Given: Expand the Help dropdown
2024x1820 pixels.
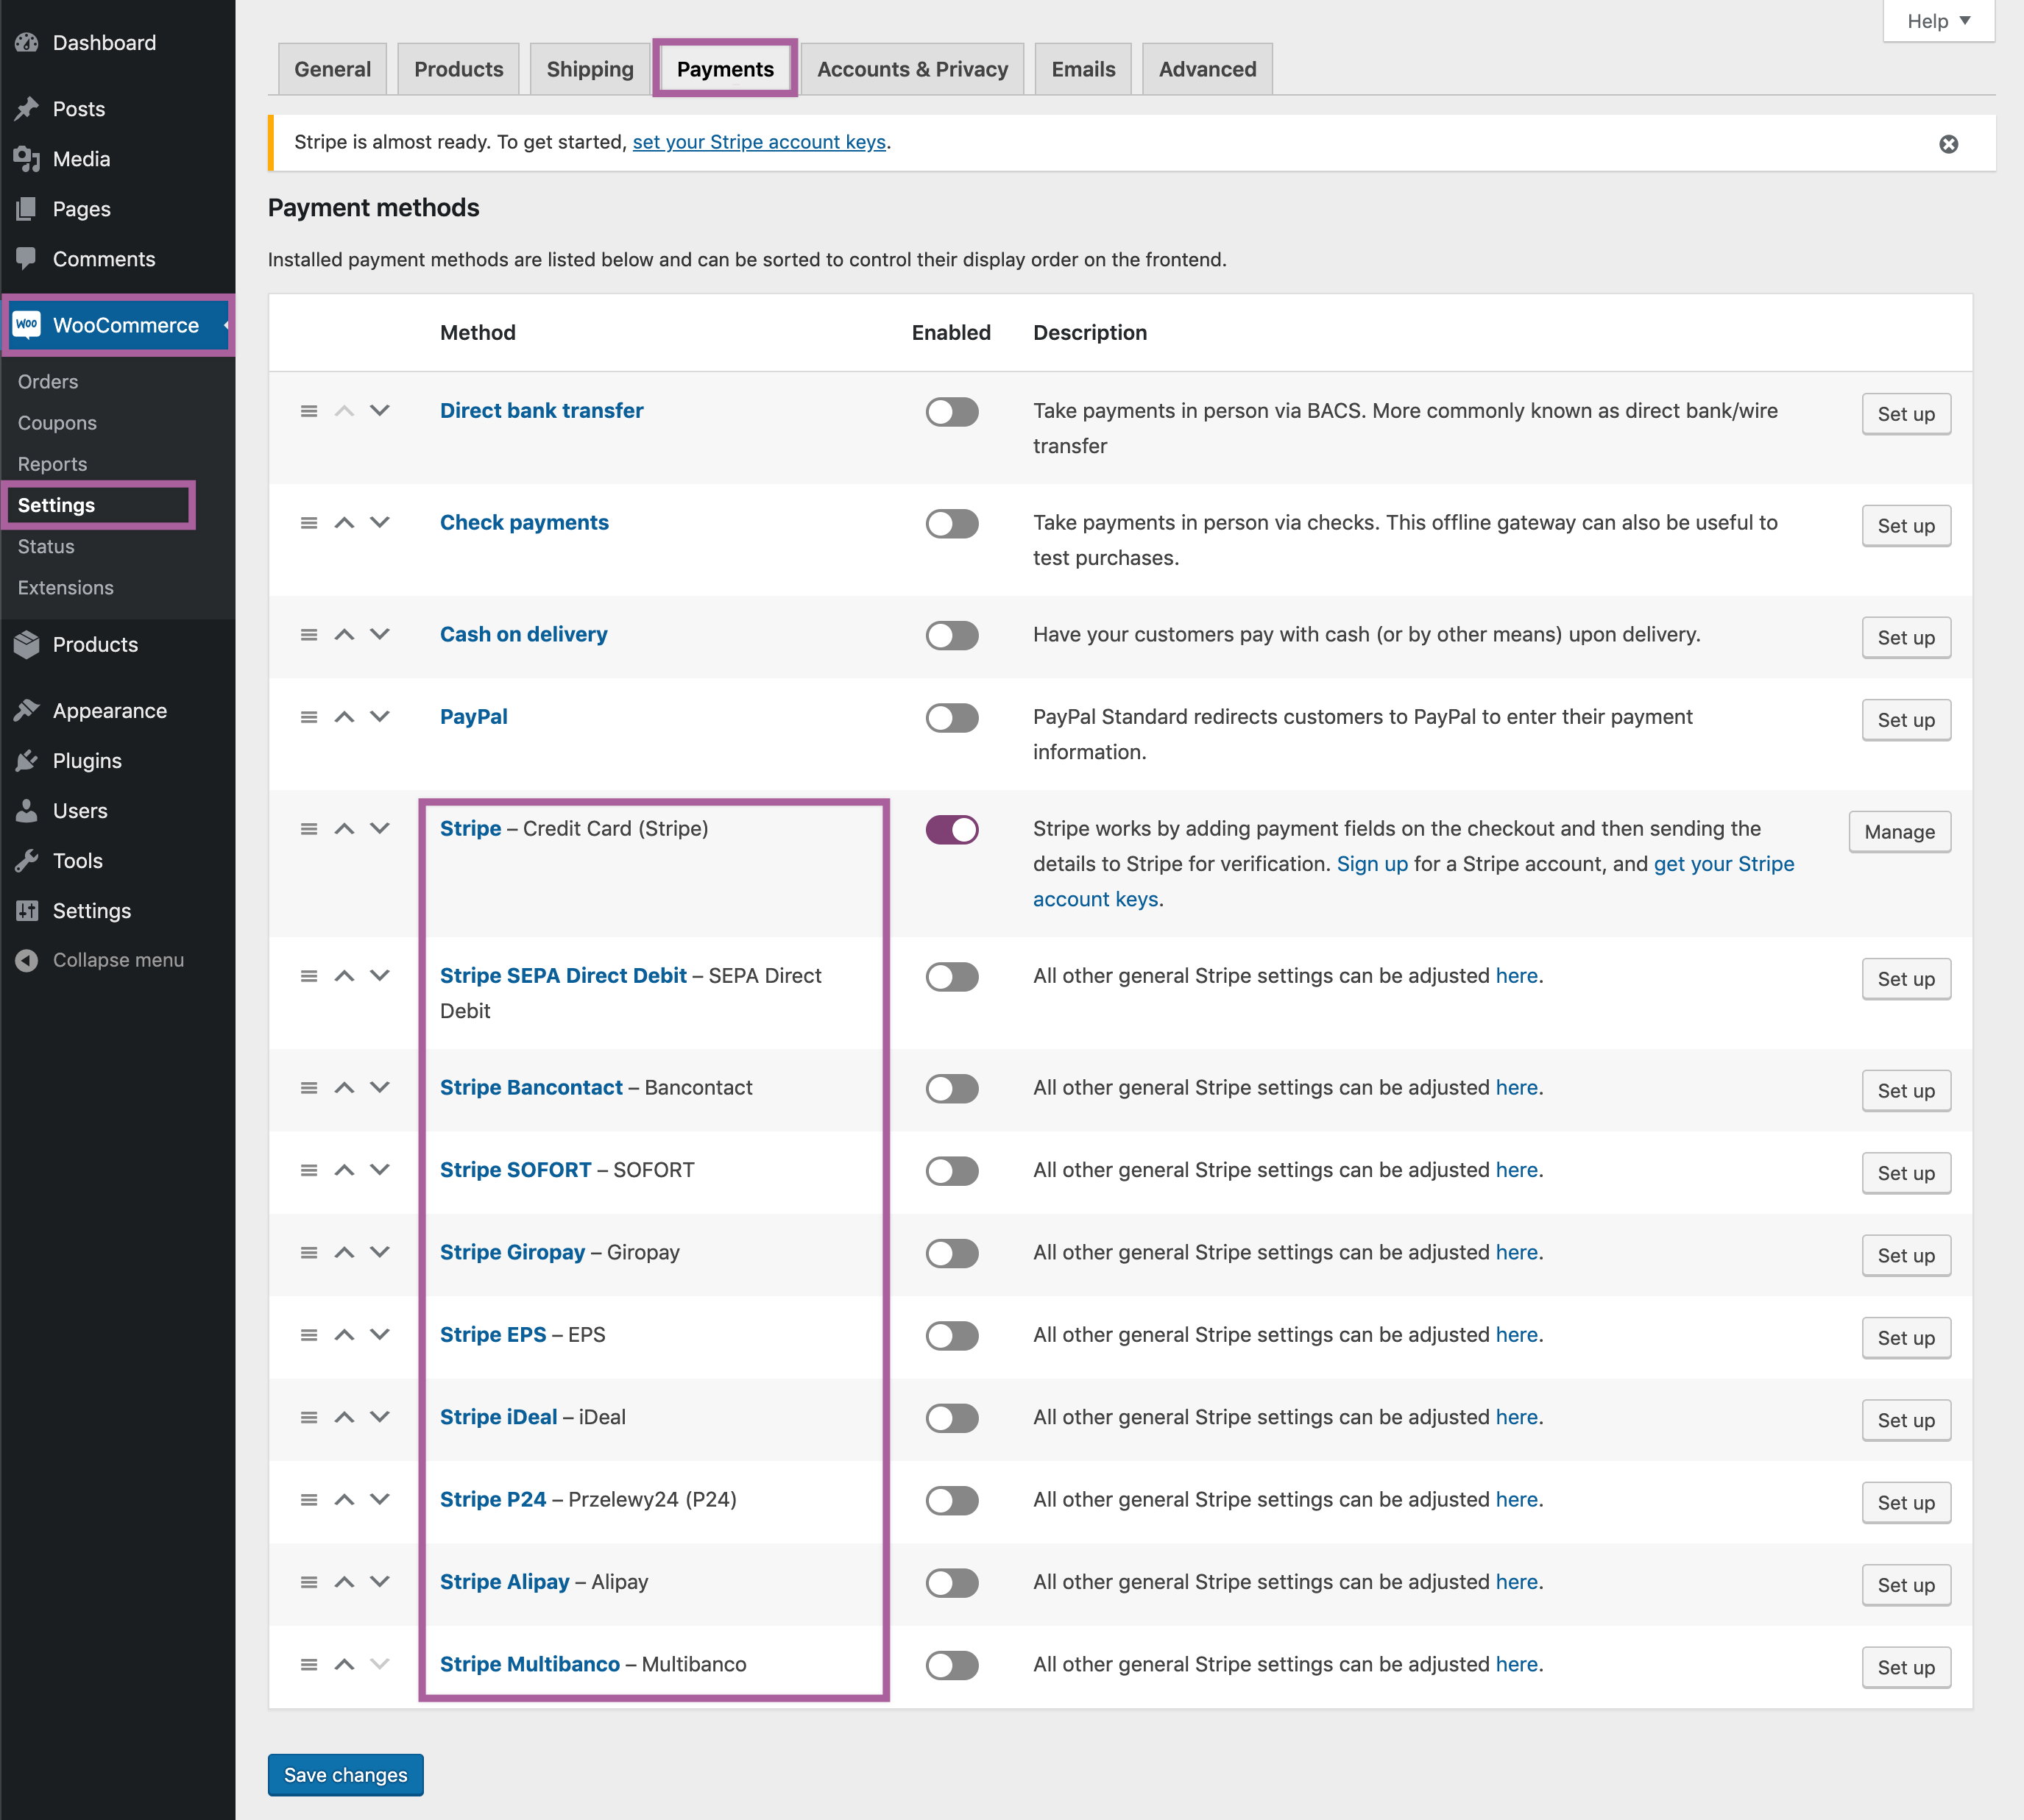Looking at the screenshot, I should tap(1938, 21).
